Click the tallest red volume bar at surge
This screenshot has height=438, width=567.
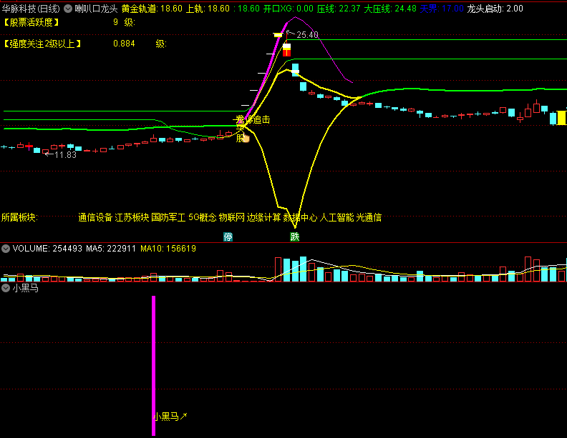click(278, 269)
